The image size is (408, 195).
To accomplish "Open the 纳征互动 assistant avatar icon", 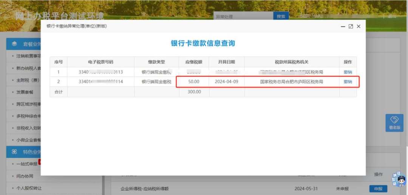I will pyautogui.click(x=398, y=180).
